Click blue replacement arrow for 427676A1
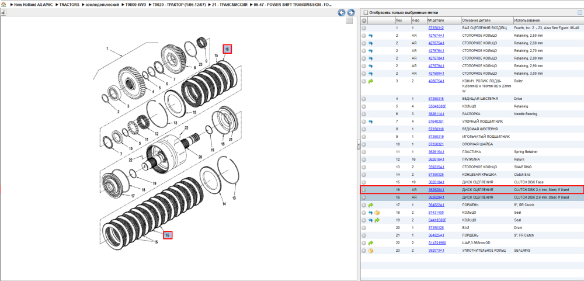 click(x=371, y=51)
